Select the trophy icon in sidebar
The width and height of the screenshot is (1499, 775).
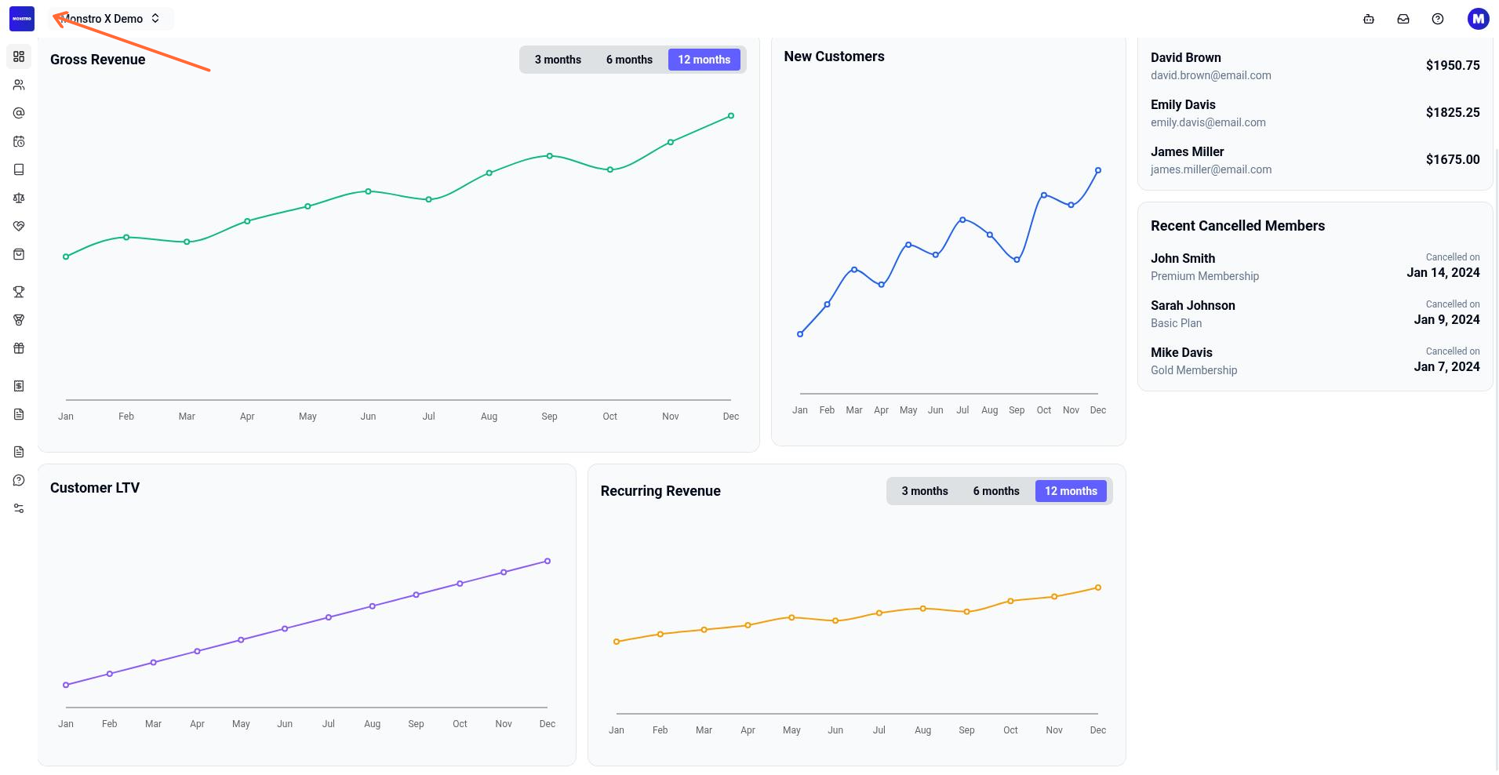[19, 292]
